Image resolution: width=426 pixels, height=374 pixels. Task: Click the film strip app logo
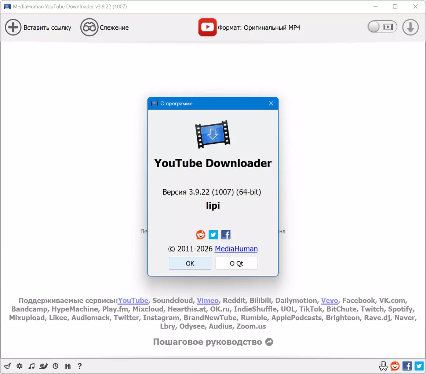pyautogui.click(x=213, y=134)
